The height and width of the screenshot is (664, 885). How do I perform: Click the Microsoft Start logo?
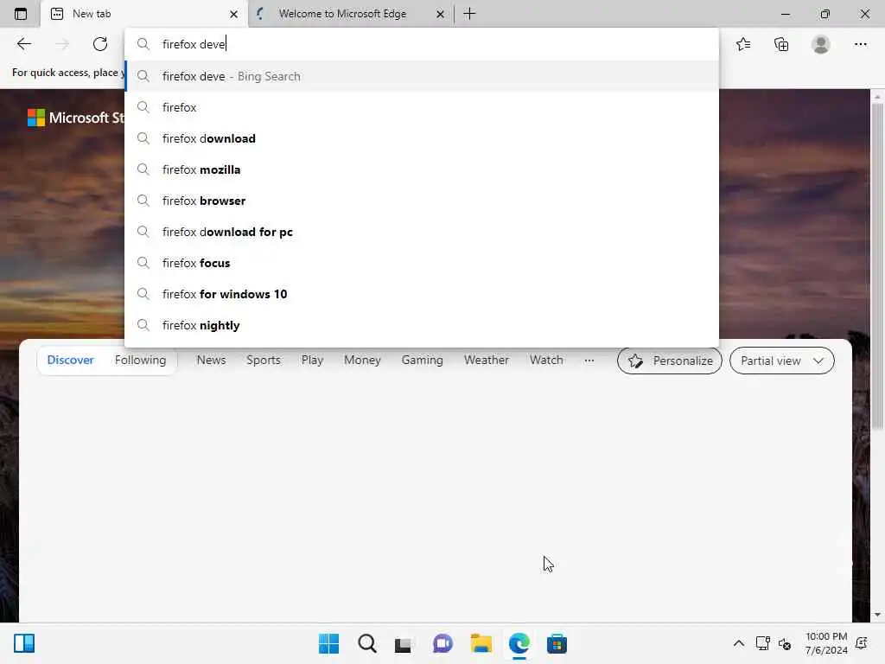pyautogui.click(x=76, y=118)
